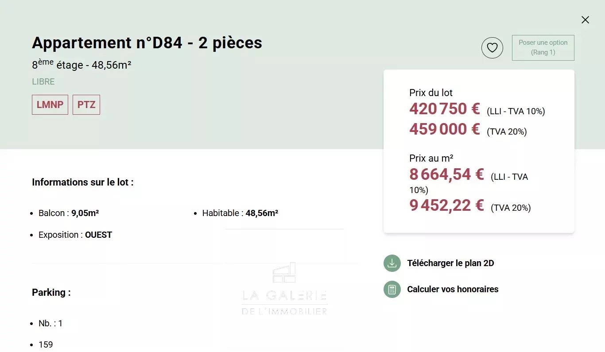Open the Télécharger le plan 2D link
605x352 pixels.
450,263
